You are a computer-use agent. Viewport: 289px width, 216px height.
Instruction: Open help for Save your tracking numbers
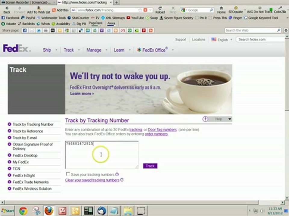[x=117, y=174]
